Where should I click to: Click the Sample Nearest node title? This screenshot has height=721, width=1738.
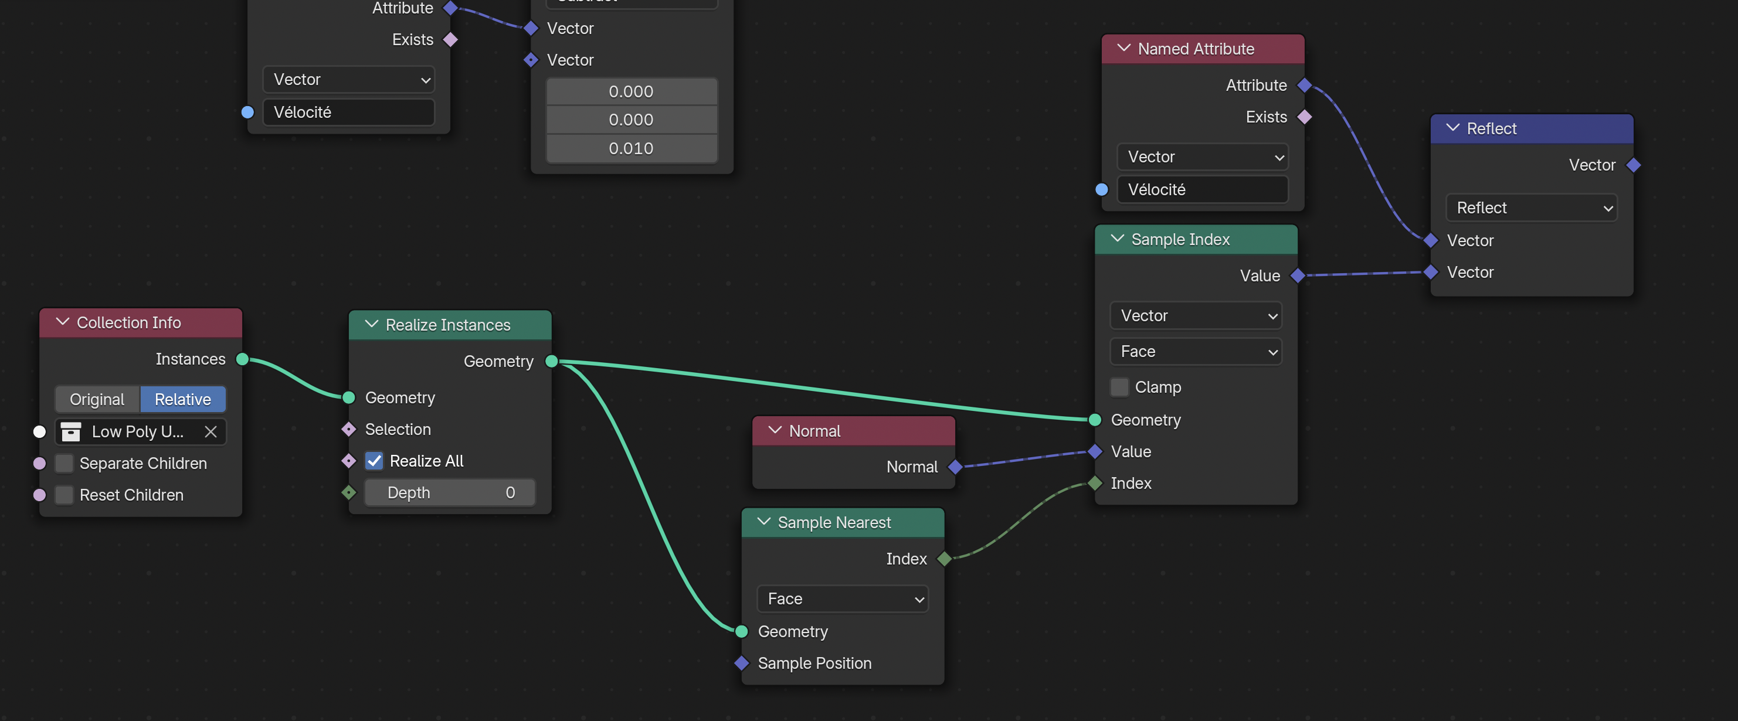click(x=834, y=523)
